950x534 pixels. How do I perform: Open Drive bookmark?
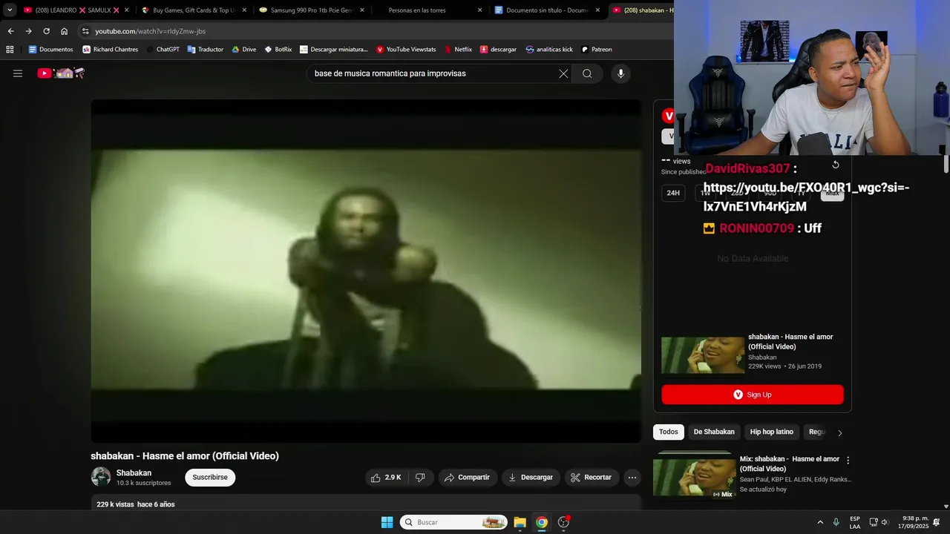(243, 50)
